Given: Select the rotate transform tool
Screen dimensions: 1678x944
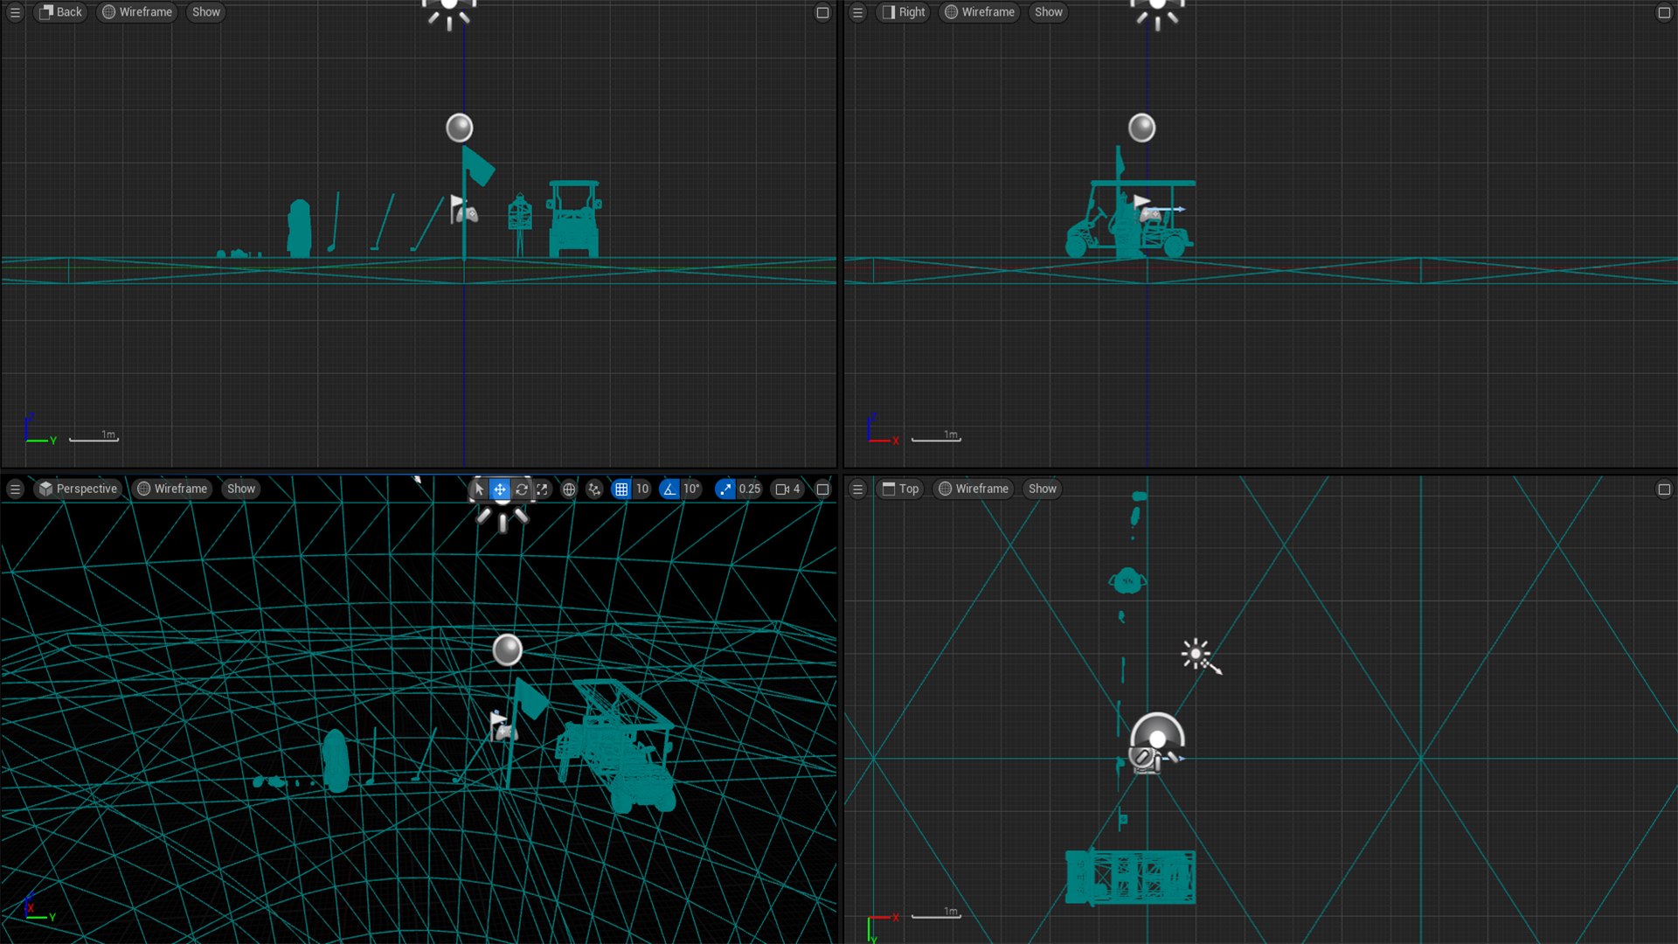Looking at the screenshot, I should (x=522, y=489).
